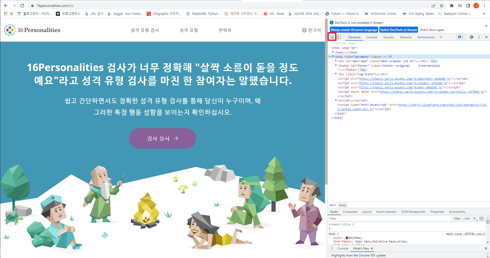This screenshot has height=258, width=490.
Task: Reload the page with the refresh icon
Action: pyautogui.click(x=22, y=6)
